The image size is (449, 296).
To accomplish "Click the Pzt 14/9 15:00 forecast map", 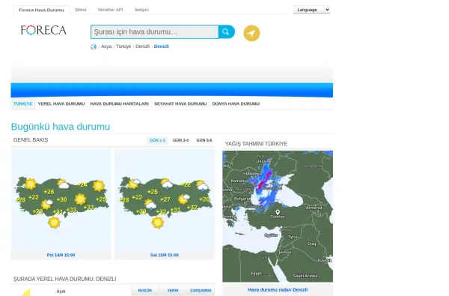I will pos(61,199).
